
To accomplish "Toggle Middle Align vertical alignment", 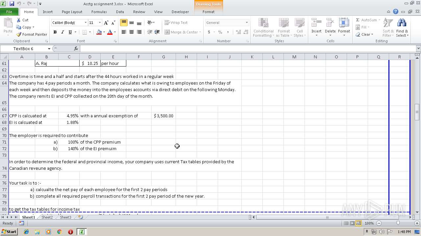I will [x=132, y=23].
